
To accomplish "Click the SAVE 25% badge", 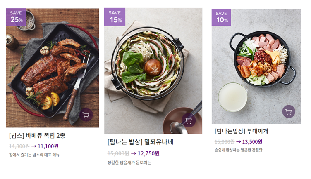I will tap(16, 17).
